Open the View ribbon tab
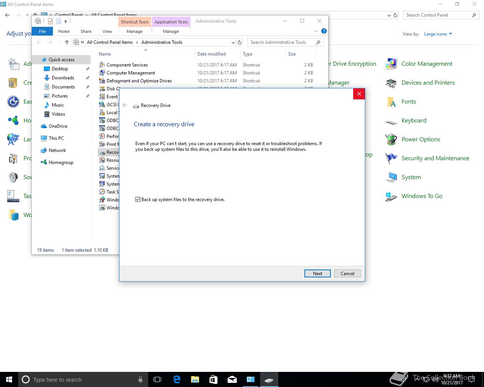This screenshot has height=387, width=484. pyautogui.click(x=107, y=31)
